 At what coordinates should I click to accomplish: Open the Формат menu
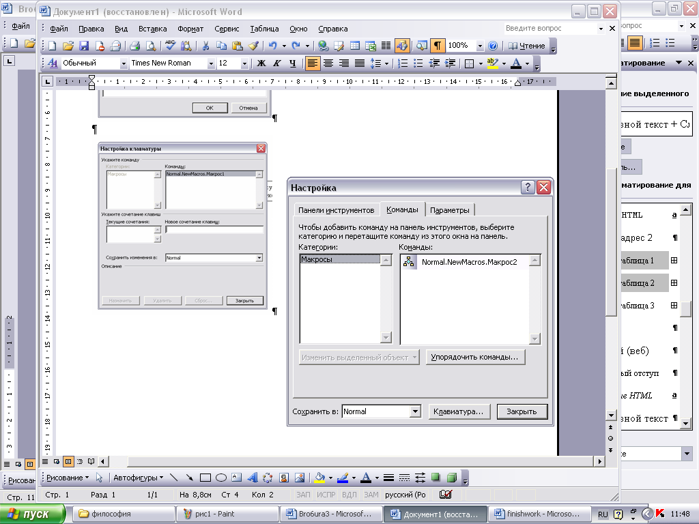point(190,29)
